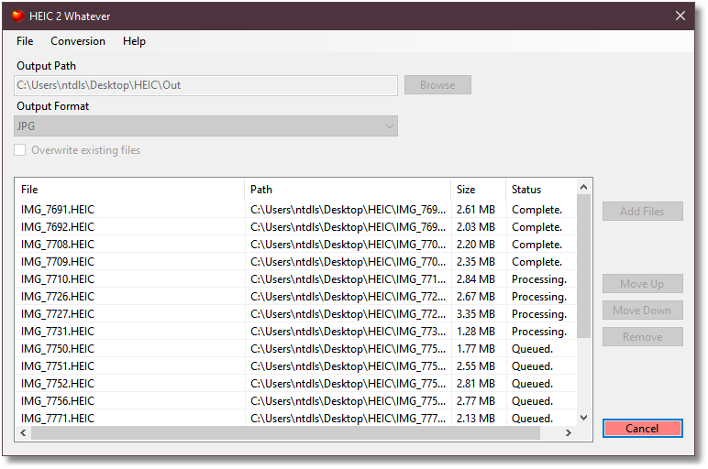Viewport: 708px width, 469px height.
Task: Click the 1.28 MB size cell
Action: pyautogui.click(x=475, y=332)
